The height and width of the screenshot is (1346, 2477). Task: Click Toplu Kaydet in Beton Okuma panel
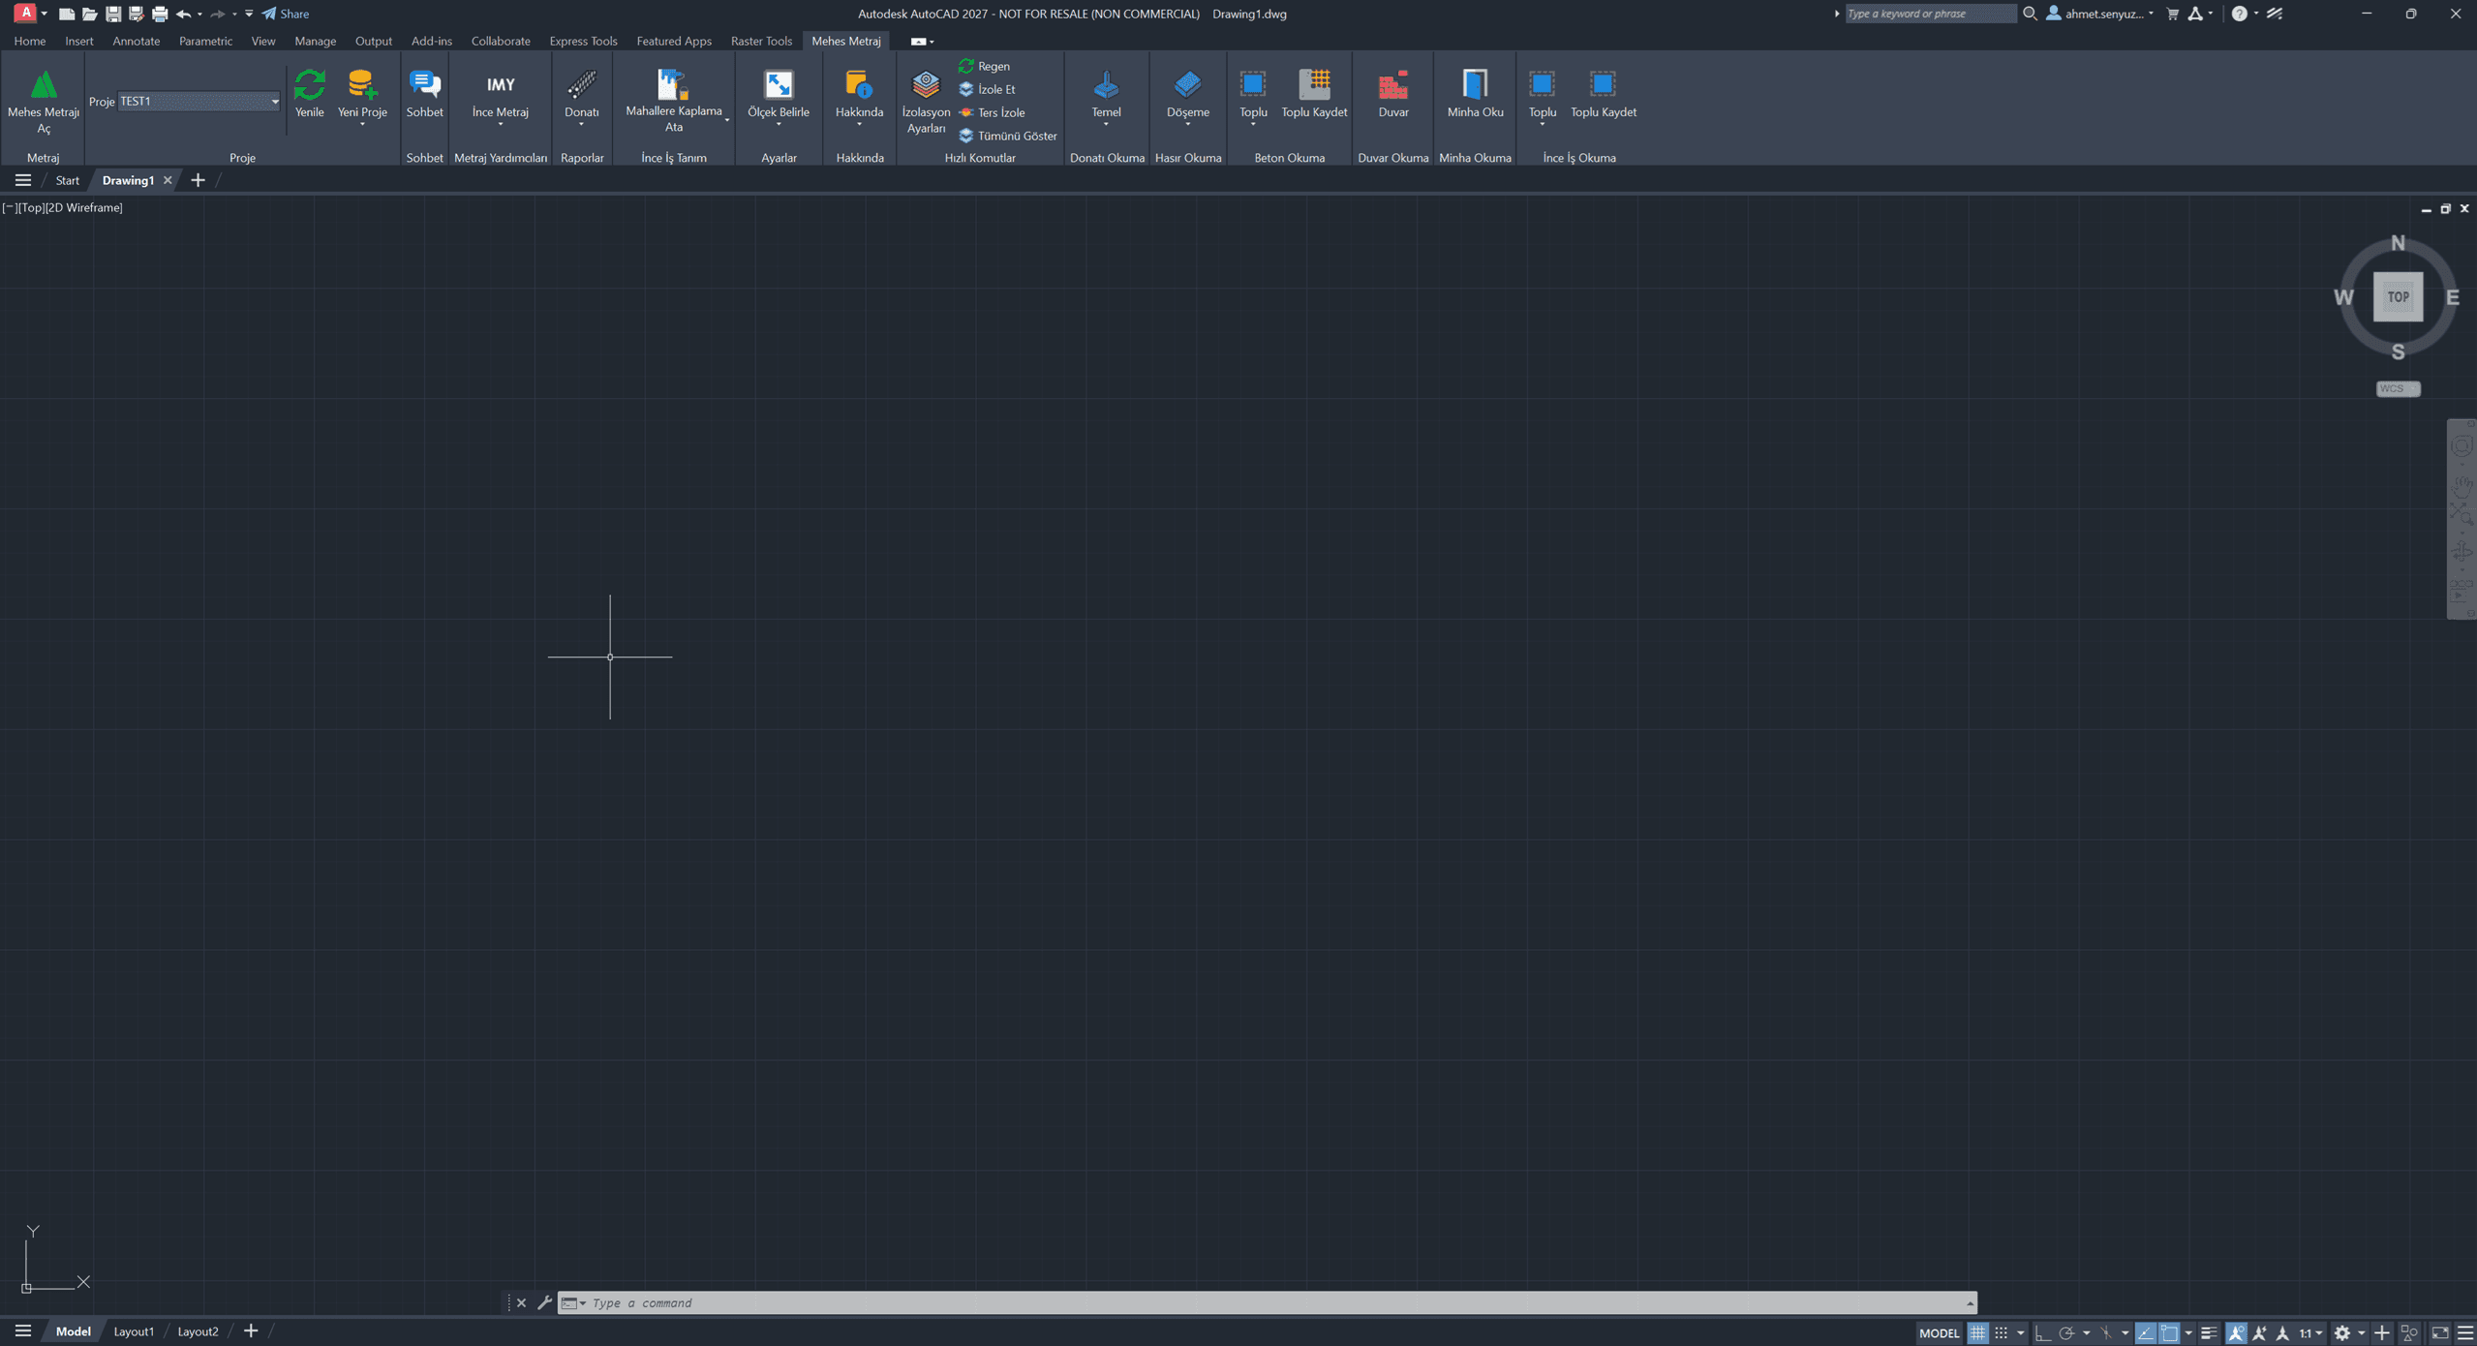coord(1314,94)
